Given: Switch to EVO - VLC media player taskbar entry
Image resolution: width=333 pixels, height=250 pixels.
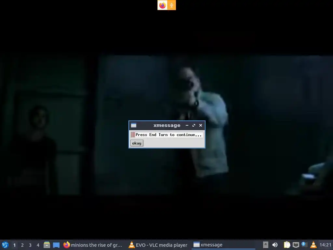Looking at the screenshot, I should pyautogui.click(x=158, y=245).
